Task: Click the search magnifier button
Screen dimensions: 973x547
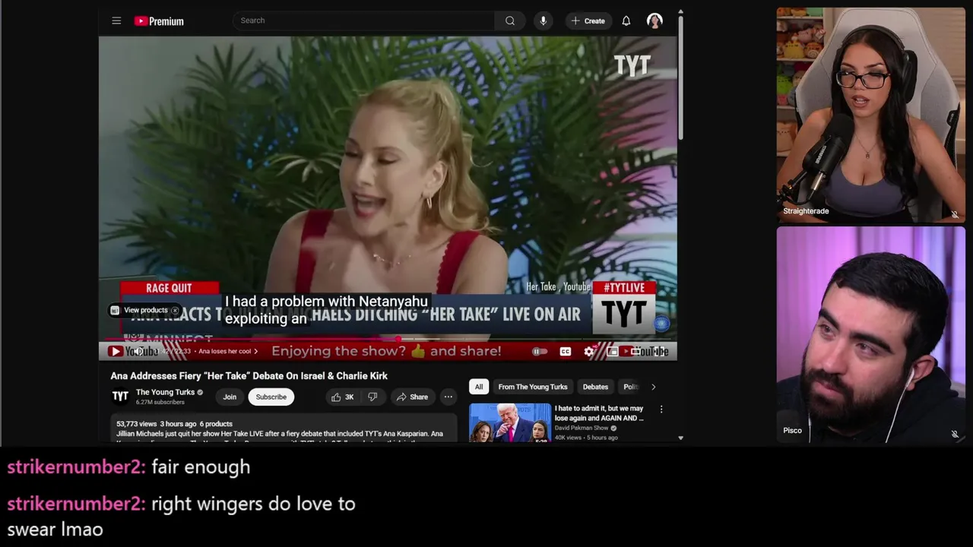Action: point(510,21)
